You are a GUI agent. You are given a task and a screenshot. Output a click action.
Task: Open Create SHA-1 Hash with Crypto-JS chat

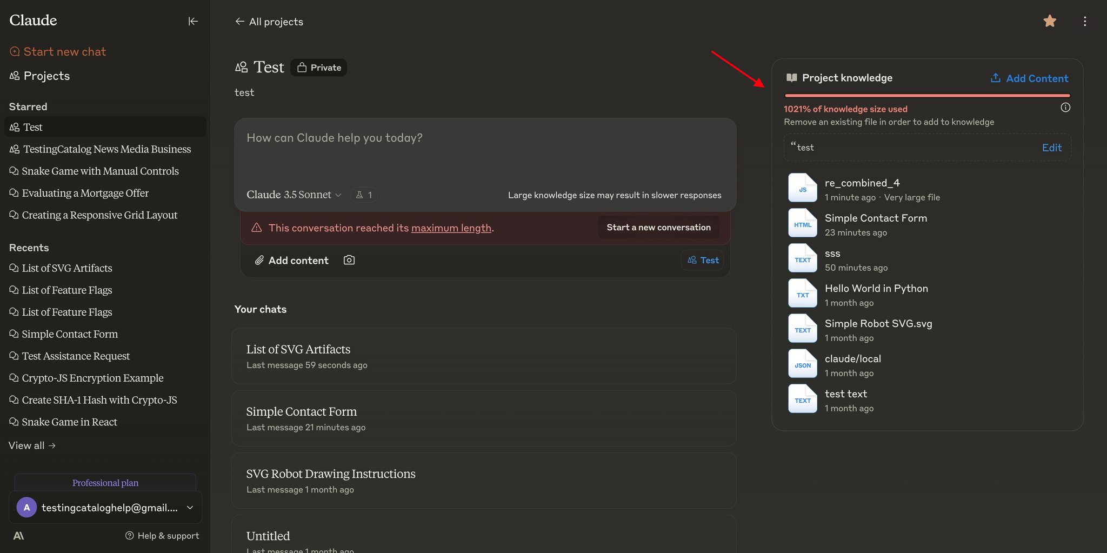93,400
